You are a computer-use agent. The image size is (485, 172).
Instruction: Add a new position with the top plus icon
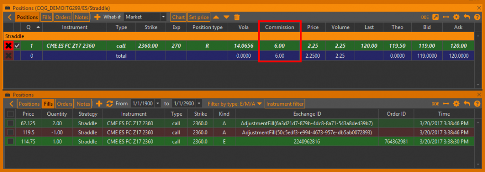tap(97, 17)
